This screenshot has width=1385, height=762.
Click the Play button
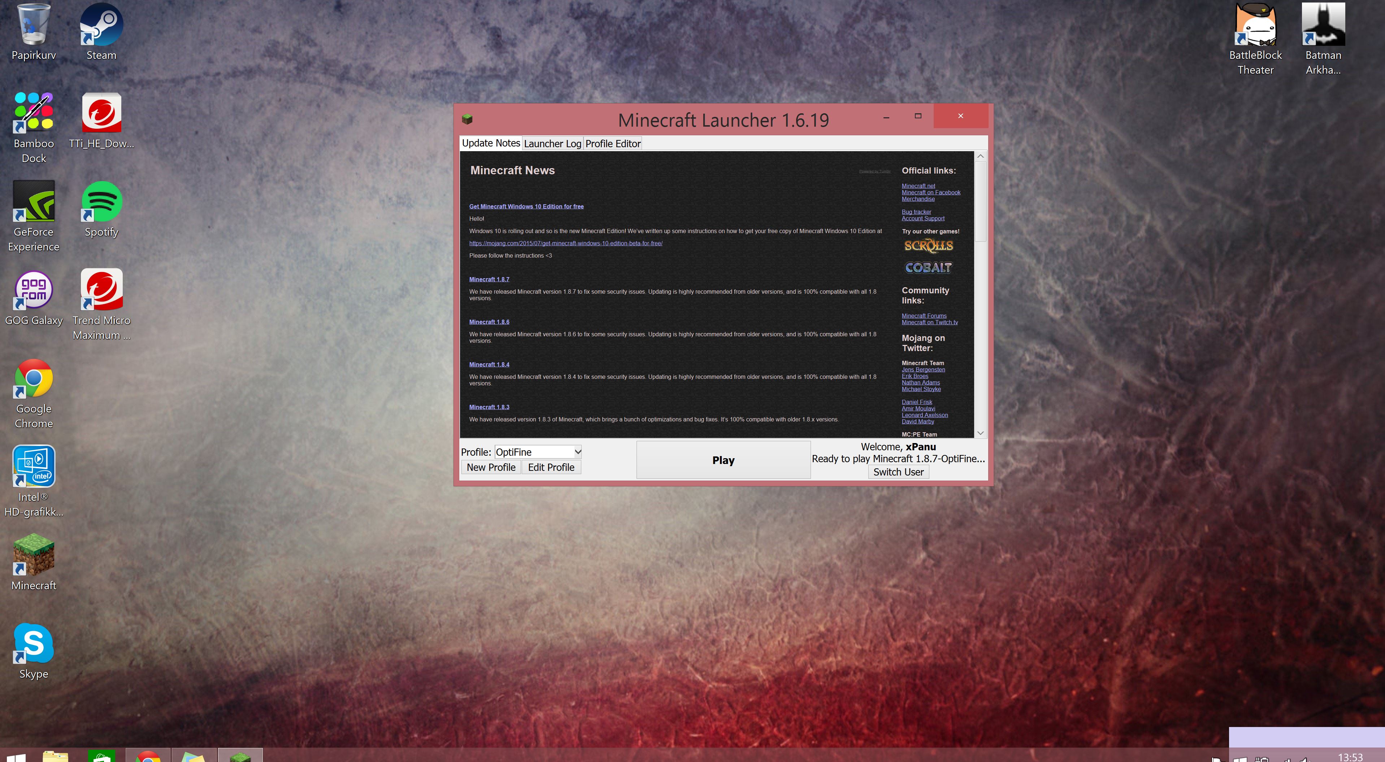pyautogui.click(x=723, y=460)
